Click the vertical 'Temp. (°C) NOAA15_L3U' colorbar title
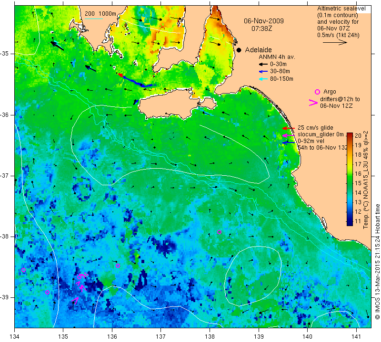The image size is (381, 342). click(x=366, y=180)
